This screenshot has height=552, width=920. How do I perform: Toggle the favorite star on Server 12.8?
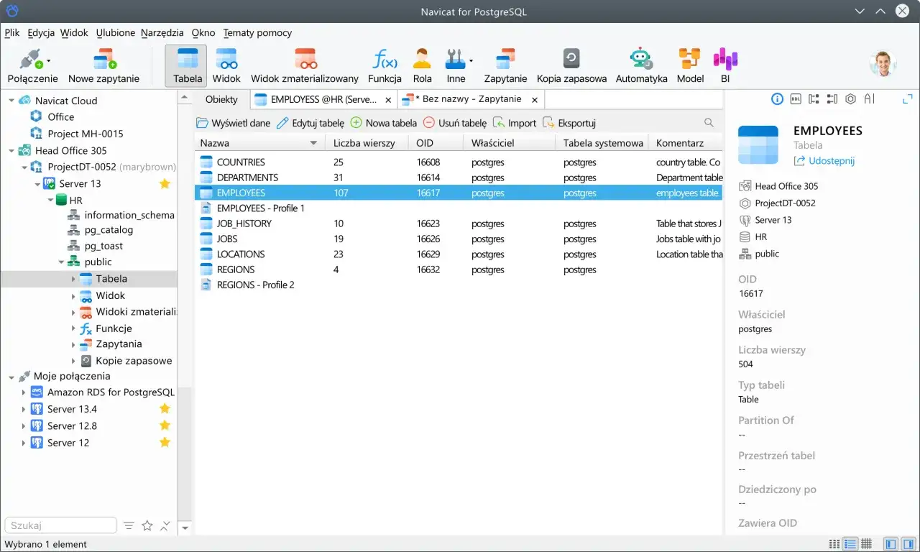point(165,425)
